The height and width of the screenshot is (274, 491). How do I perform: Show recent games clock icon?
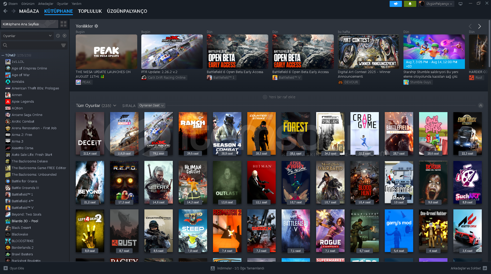[x=58, y=36]
